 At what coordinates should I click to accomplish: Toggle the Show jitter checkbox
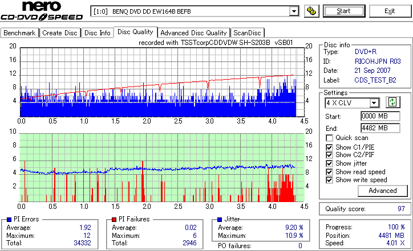(x=329, y=163)
